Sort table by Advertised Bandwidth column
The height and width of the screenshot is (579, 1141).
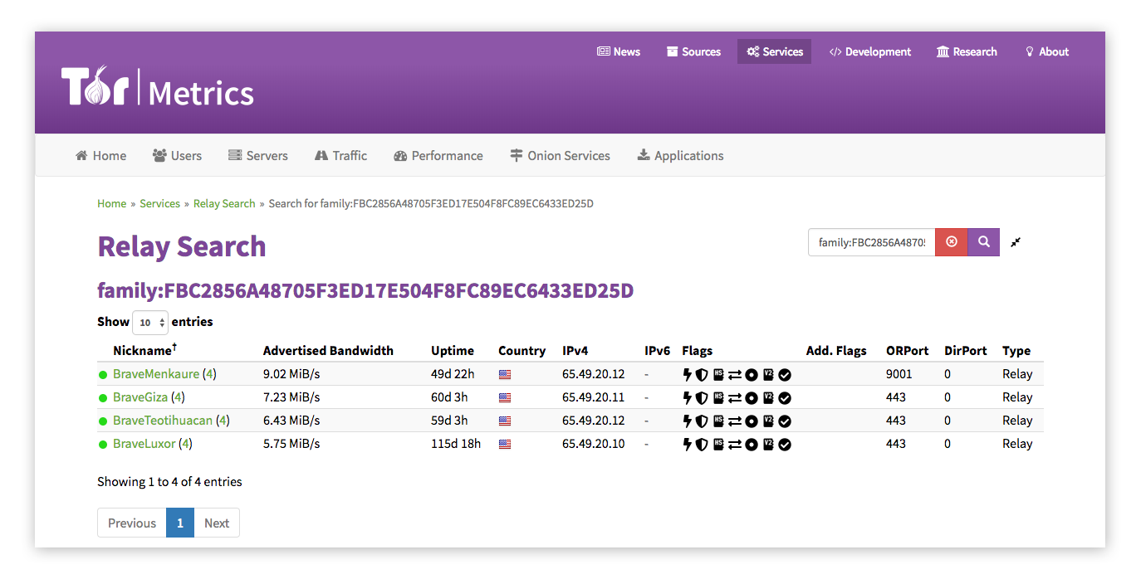tap(328, 350)
